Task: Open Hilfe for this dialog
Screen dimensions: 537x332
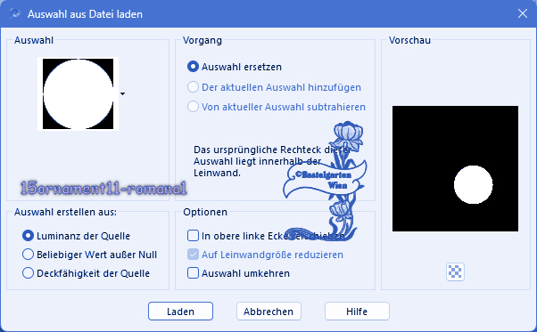Action: [357, 312]
